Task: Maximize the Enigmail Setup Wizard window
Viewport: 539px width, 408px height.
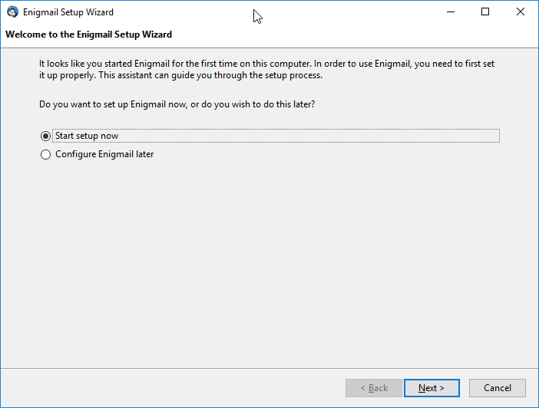Action: tap(485, 12)
